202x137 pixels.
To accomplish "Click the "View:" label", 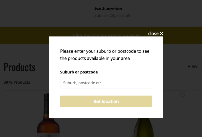I will click(x=193, y=66).
